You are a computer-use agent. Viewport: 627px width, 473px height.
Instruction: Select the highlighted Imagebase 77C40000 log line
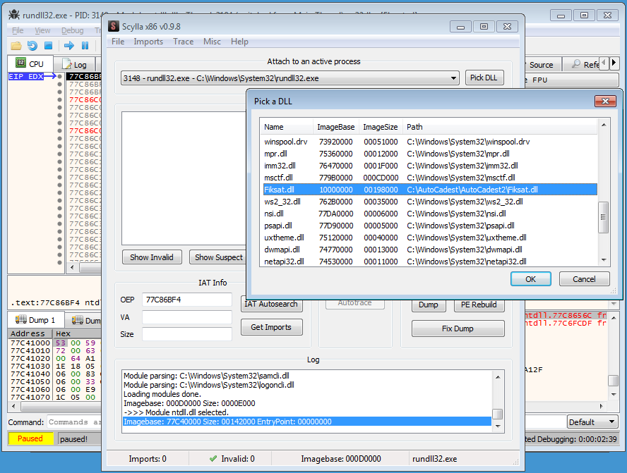(307, 422)
